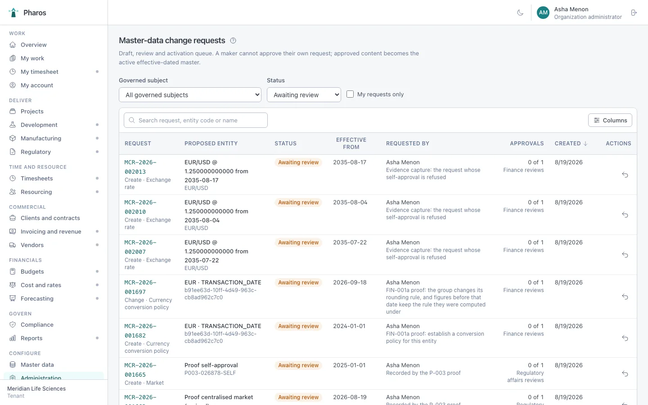Image resolution: width=648 pixels, height=405 pixels.
Task: Open Projects in the sidebar
Action: pyautogui.click(x=54, y=111)
